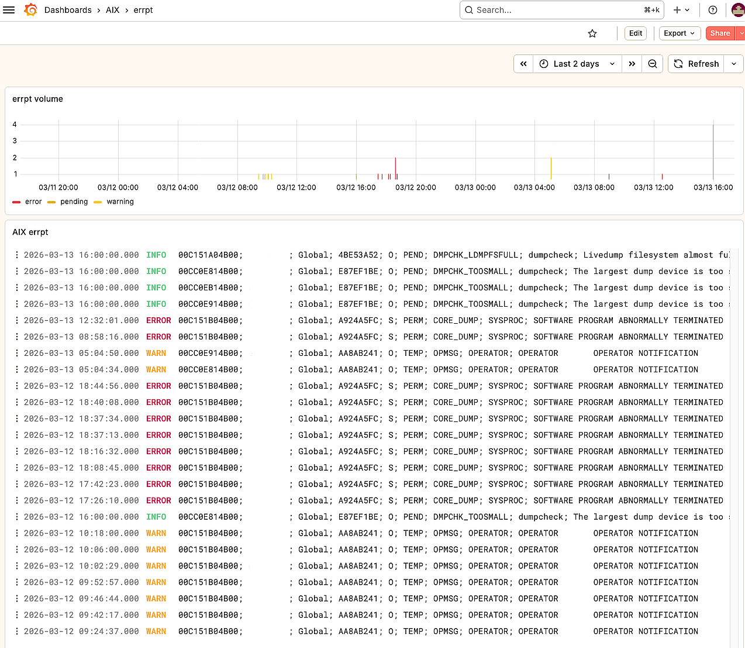The width and height of the screenshot is (745, 648).
Task: Open the navigation hamburger menu
Action: pos(9,10)
